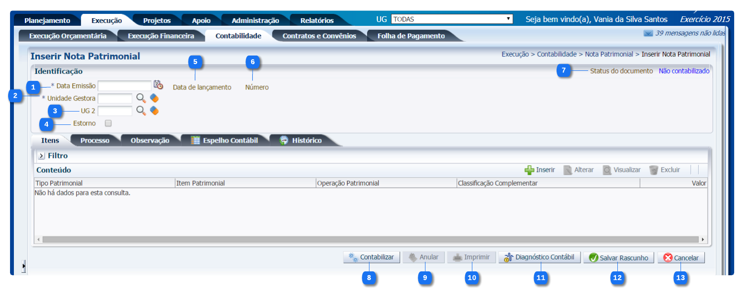
Task: Open the Histórico tab
Action: pos(306,140)
